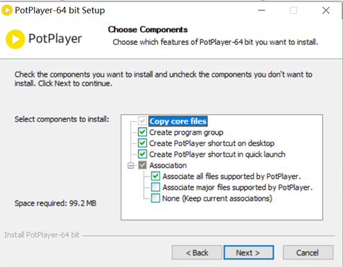343x267 pixels.
Task: Click the yellow PotPlayer logo in header
Action: pos(15,39)
